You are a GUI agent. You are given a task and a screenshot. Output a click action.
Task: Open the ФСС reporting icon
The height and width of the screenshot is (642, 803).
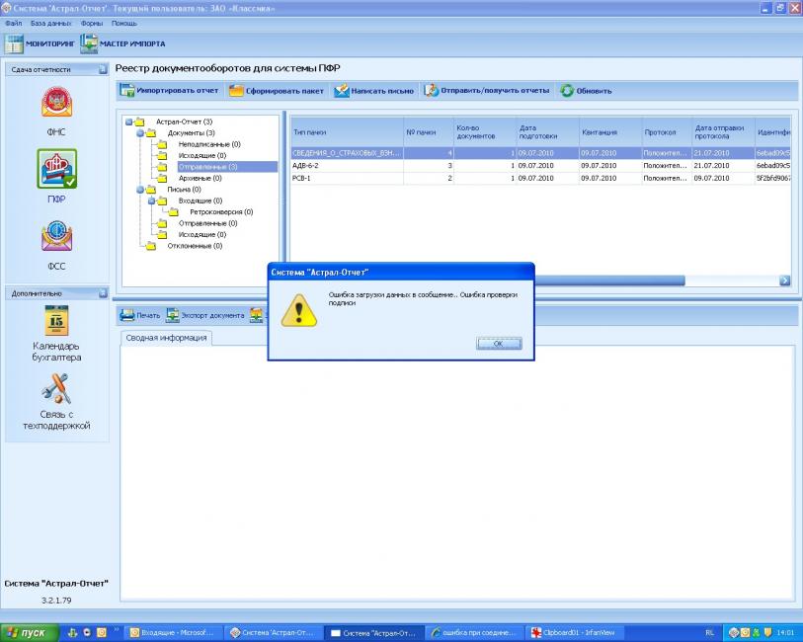coord(56,238)
